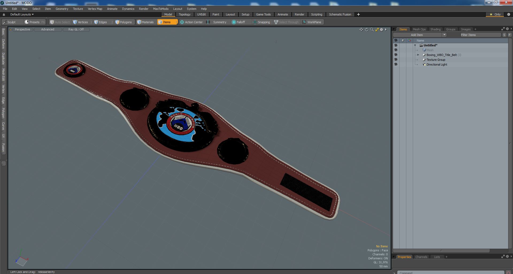This screenshot has width=513, height=274.
Task: Click the viewport pan icon
Action: (361, 30)
